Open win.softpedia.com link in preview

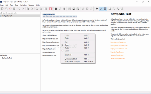tap(119, 42)
